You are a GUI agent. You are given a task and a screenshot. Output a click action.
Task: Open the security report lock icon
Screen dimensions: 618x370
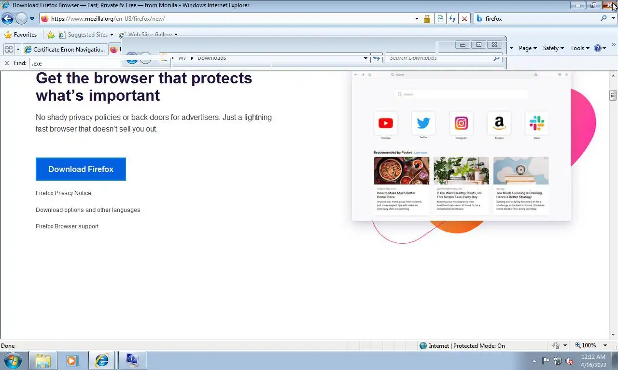tap(427, 19)
